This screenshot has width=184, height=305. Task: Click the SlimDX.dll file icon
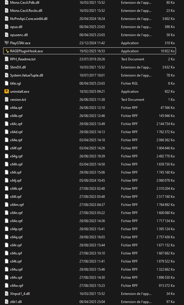point(7,67)
